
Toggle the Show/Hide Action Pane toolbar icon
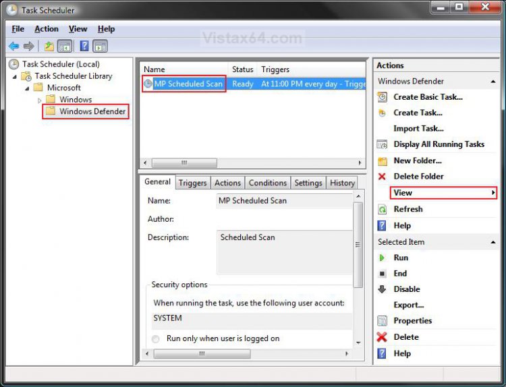[x=100, y=46]
